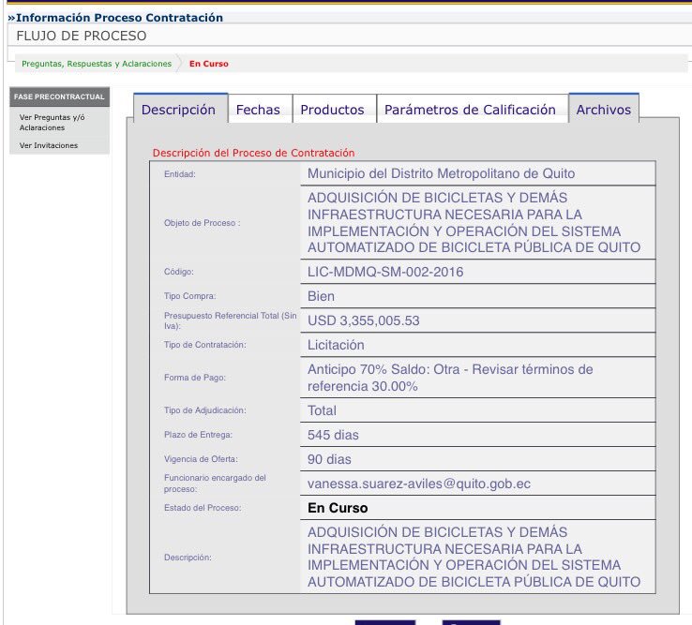Switch to the Fechas tab
The image size is (692, 625).
[258, 110]
